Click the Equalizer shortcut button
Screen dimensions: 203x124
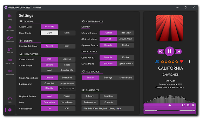109,96
